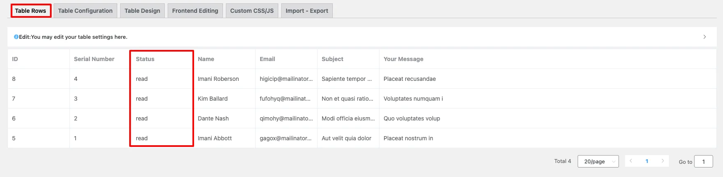This screenshot has width=723, height=177.
Task: Expand the edit notice with right chevron
Action: click(704, 37)
